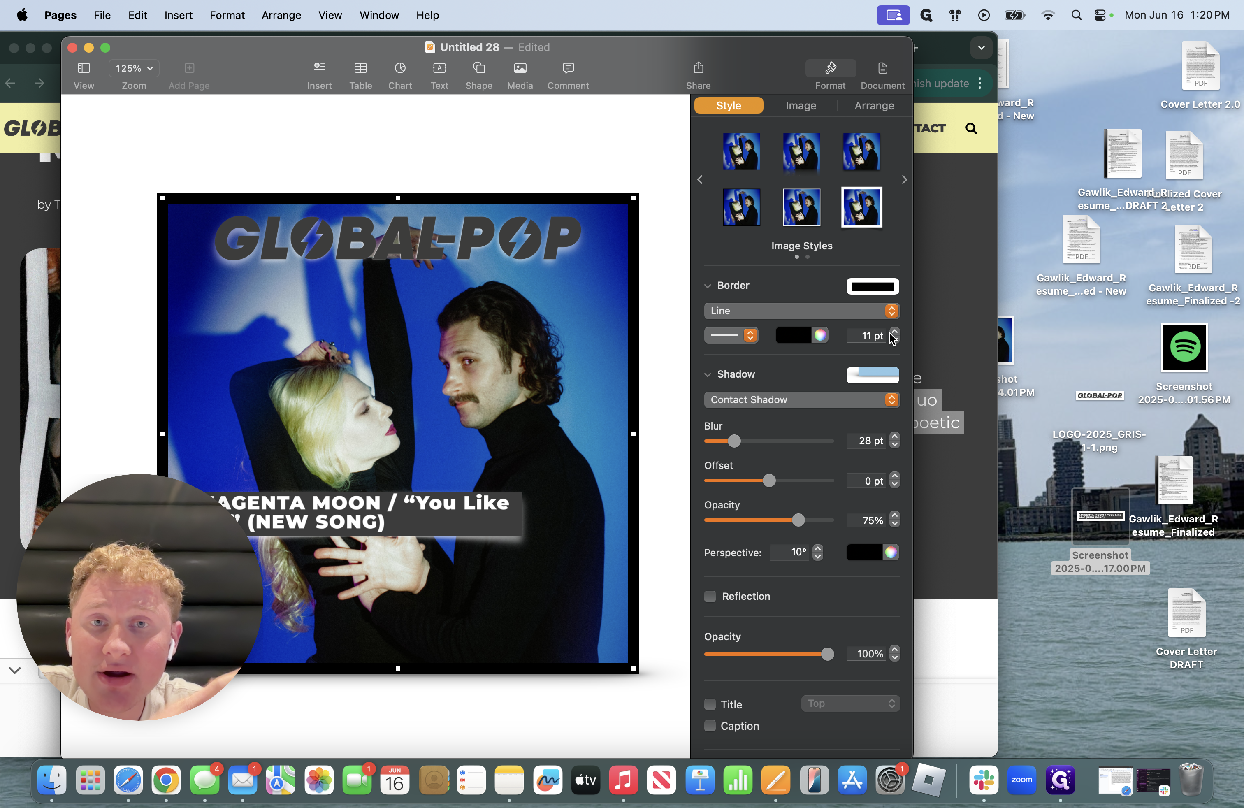
Task: Open the Title position Top dropdown
Action: click(850, 704)
